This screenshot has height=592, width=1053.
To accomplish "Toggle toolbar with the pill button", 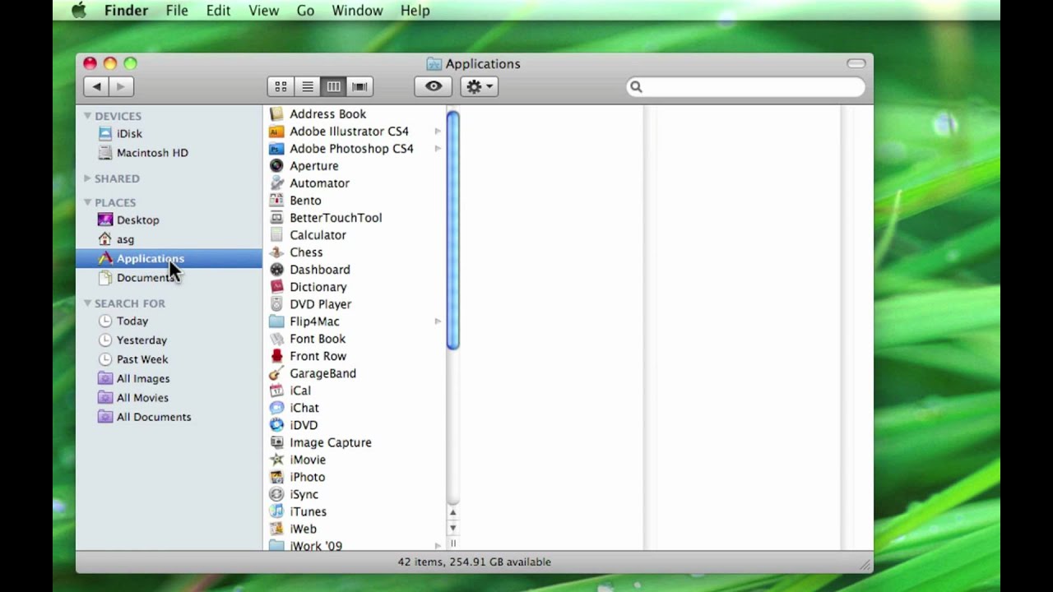I will (856, 63).
